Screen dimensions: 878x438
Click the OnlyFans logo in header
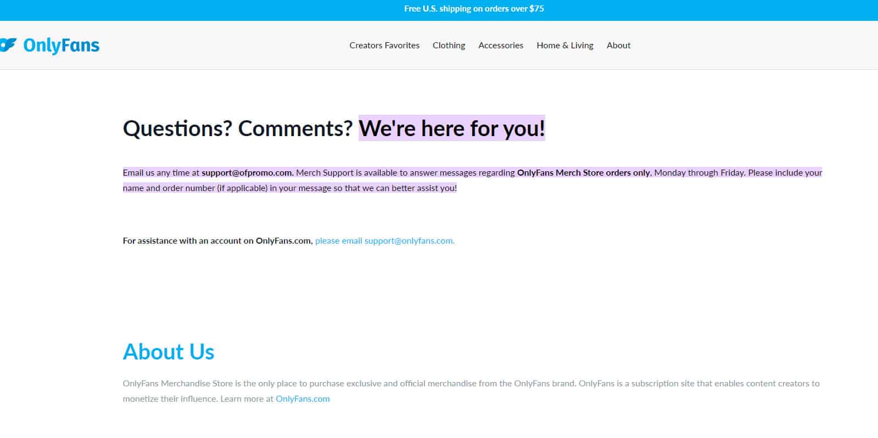click(49, 46)
